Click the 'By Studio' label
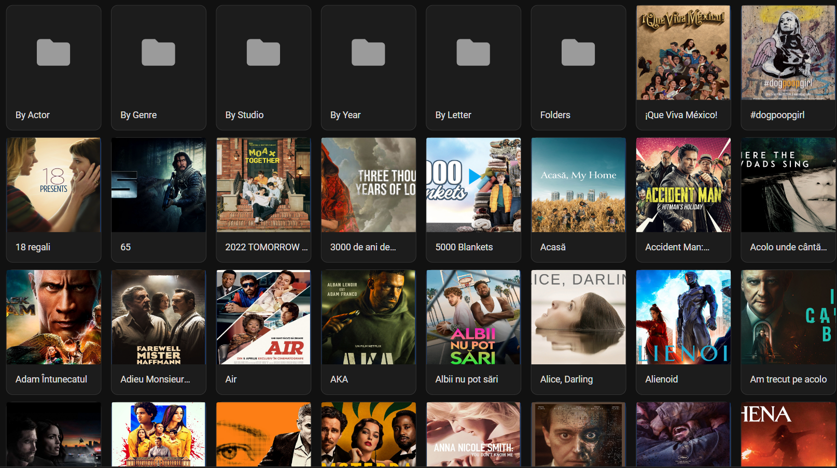837x468 pixels. [x=244, y=115]
